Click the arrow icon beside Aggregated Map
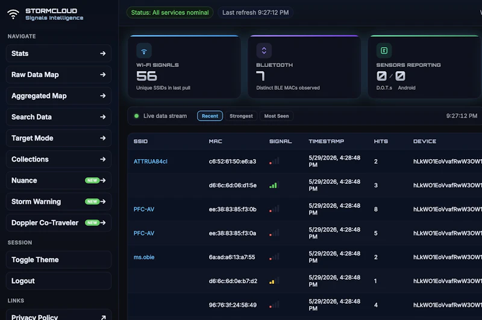Viewport: 482px width, 320px height. coord(102,96)
